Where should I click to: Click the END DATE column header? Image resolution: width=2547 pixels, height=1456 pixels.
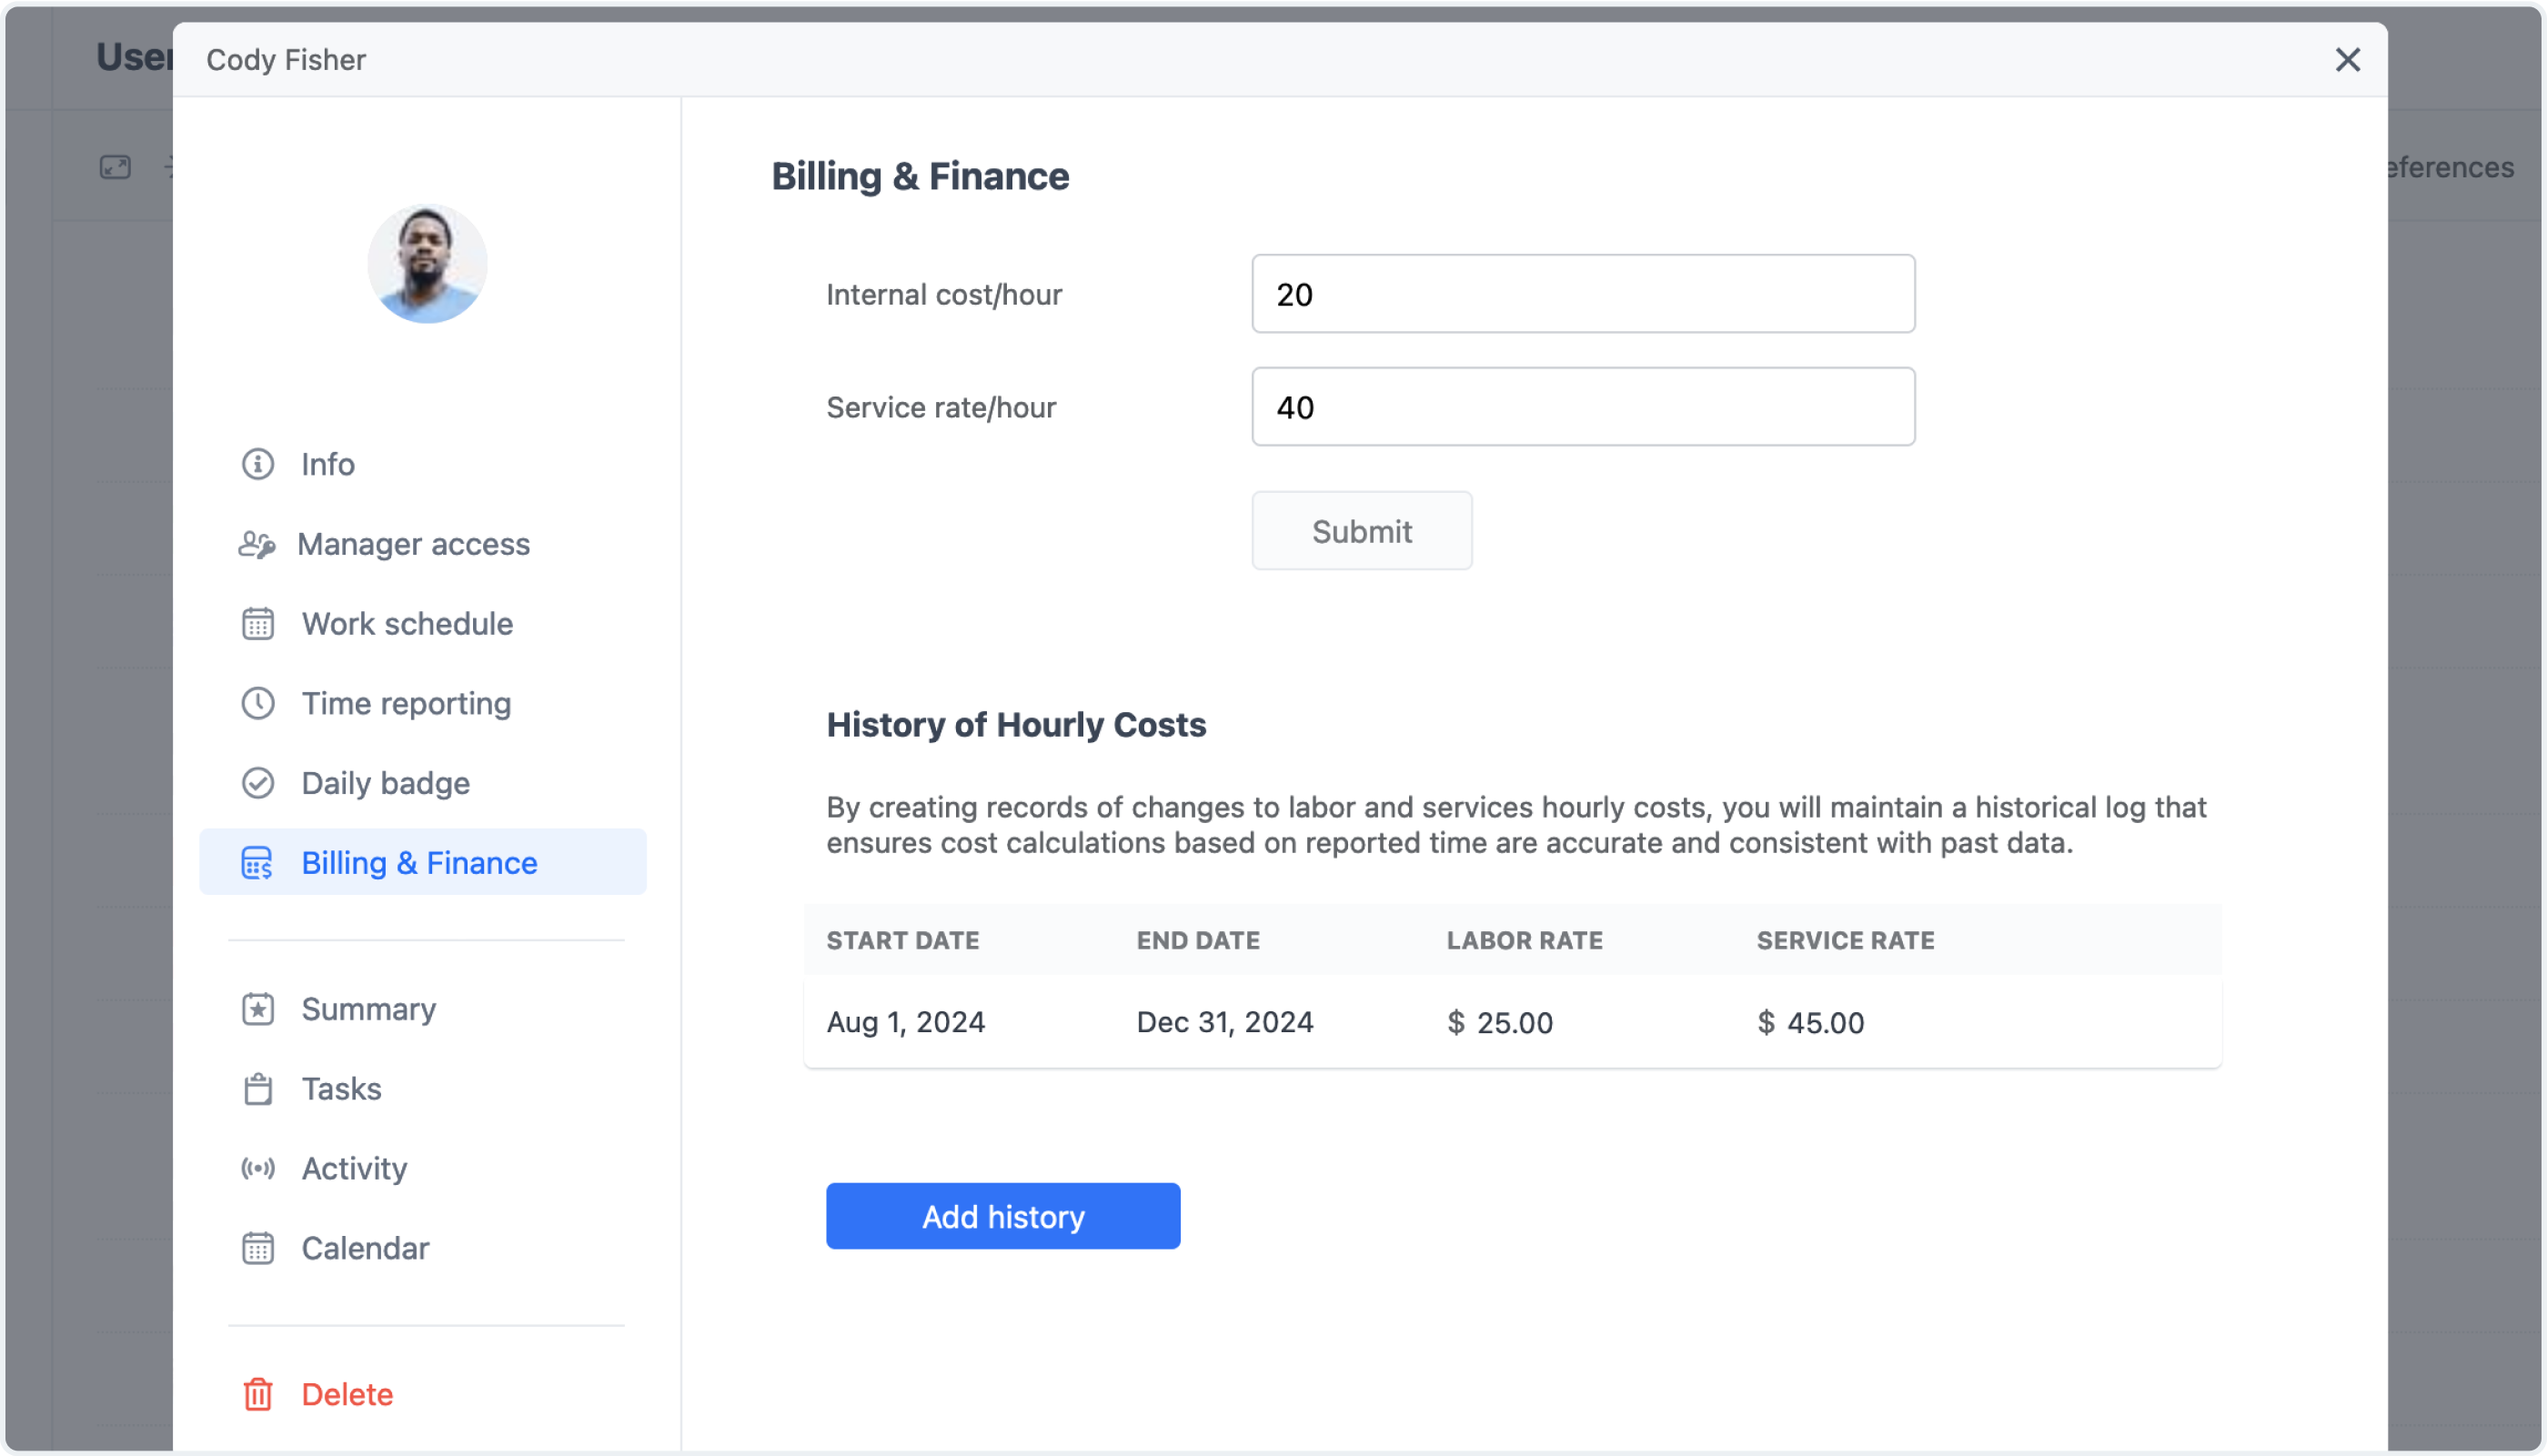(1198, 940)
